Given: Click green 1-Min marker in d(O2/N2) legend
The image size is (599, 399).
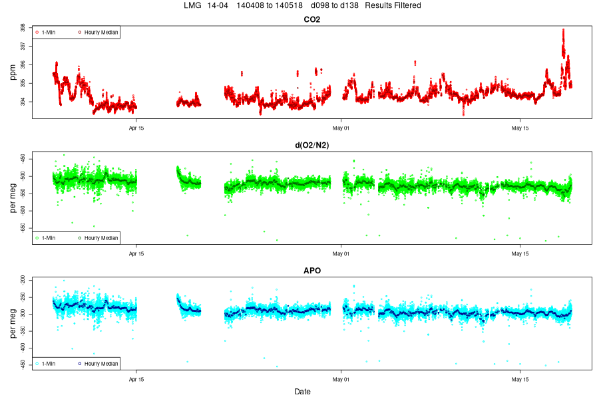Looking at the screenshot, I should tap(37, 238).
